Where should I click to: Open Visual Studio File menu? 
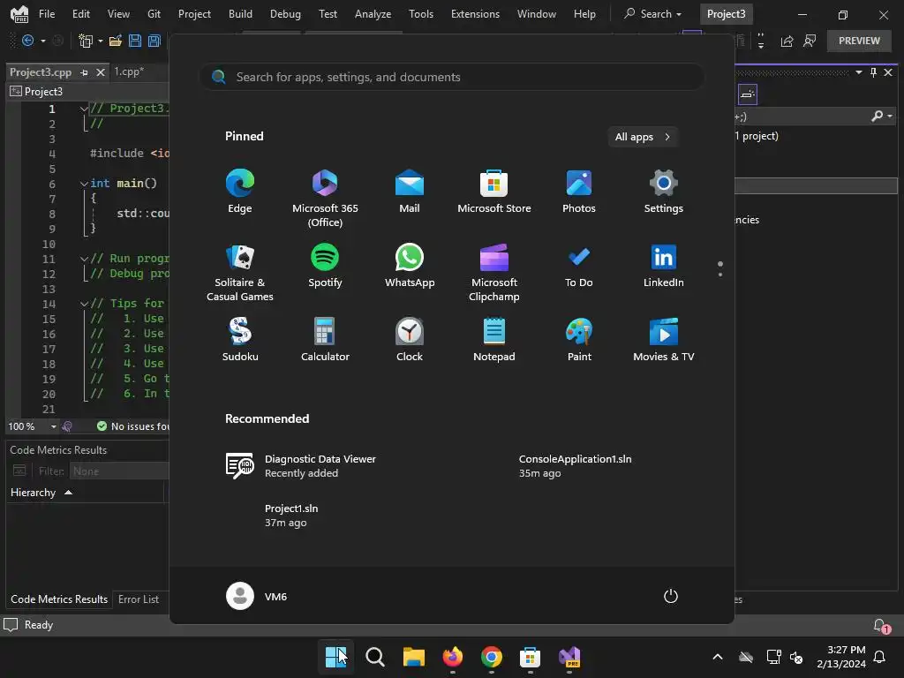point(47,14)
